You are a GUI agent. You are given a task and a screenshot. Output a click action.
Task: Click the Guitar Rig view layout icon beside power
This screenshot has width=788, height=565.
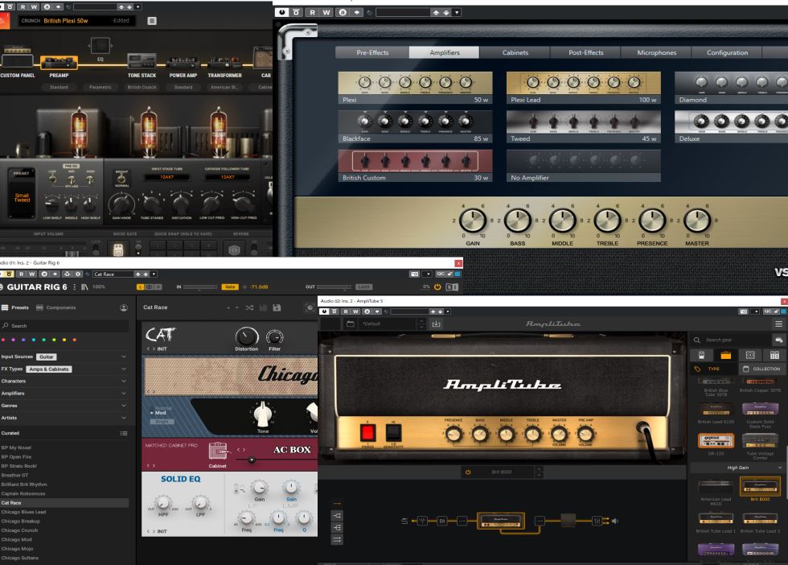tap(452, 287)
